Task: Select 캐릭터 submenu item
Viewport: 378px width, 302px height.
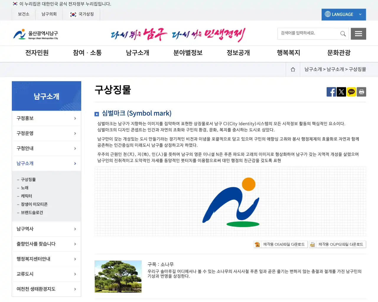Action: point(26,196)
